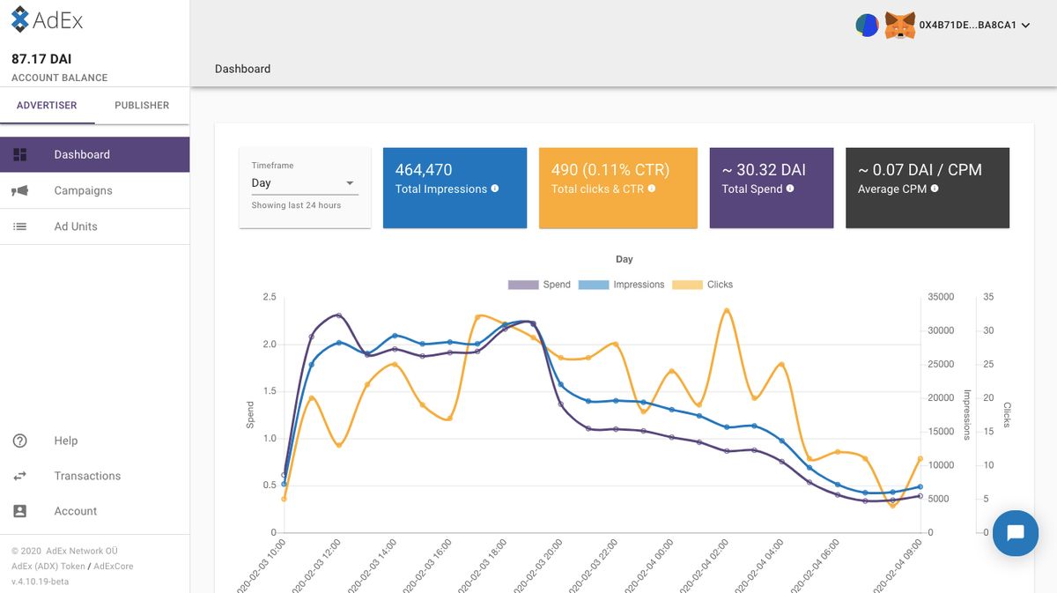Switch to the PUBLISHER tab
The image size is (1057, 593).
point(141,105)
